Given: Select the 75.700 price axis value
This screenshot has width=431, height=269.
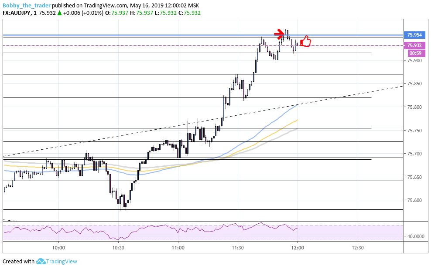Looking at the screenshot, I should tap(414, 154).
